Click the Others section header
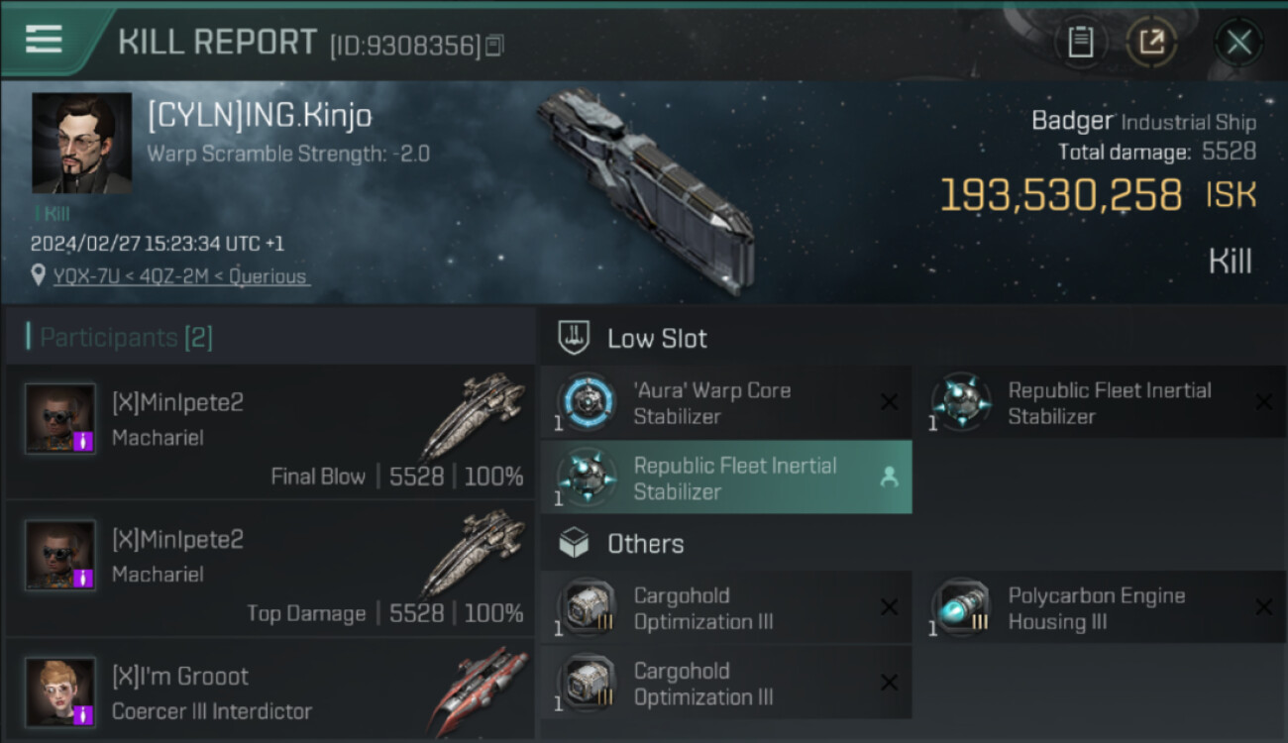This screenshot has height=743, width=1288. pos(644,544)
